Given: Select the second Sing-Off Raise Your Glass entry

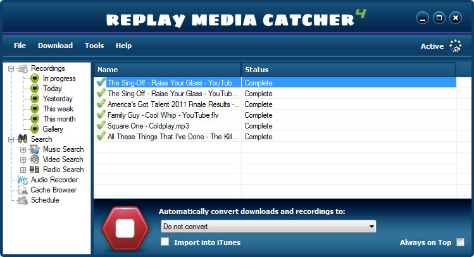Looking at the screenshot, I should coord(173,94).
